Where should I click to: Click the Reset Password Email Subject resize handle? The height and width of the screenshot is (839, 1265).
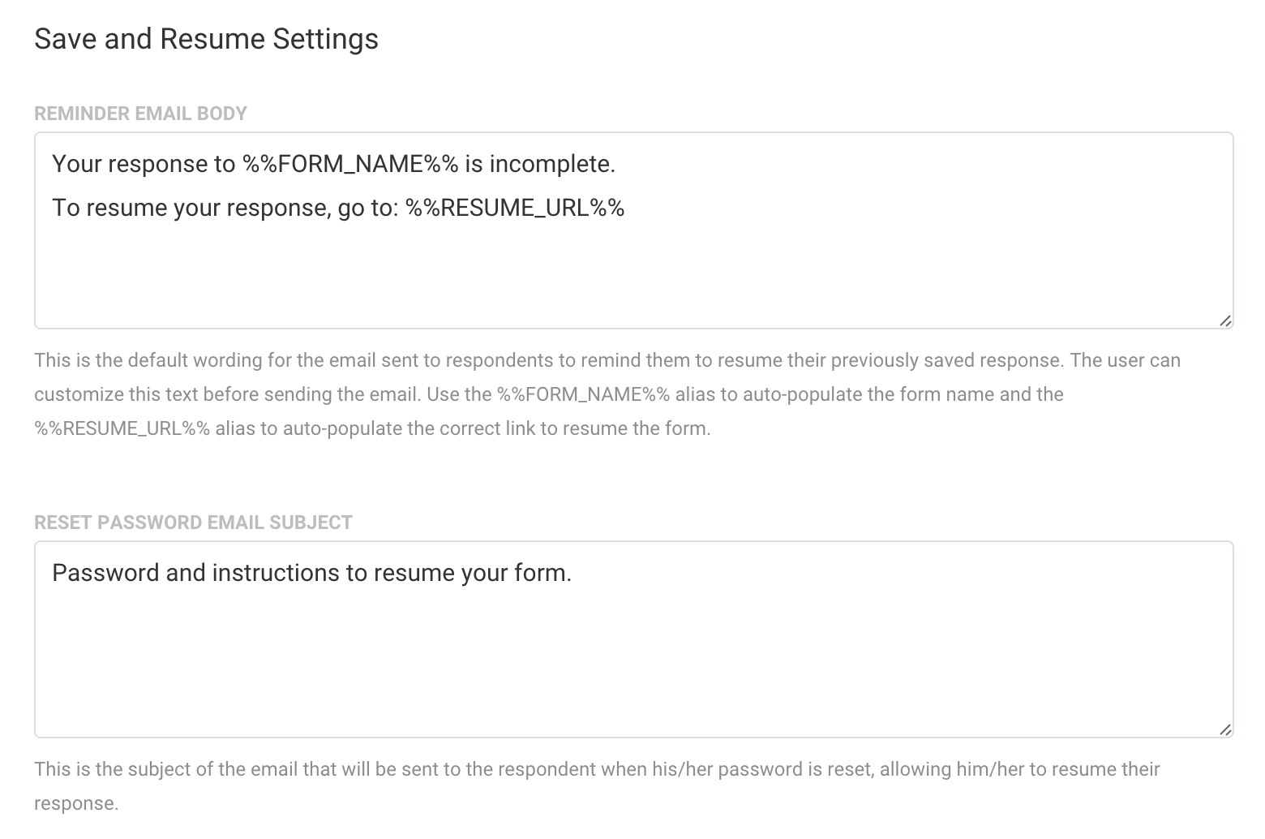click(1225, 729)
